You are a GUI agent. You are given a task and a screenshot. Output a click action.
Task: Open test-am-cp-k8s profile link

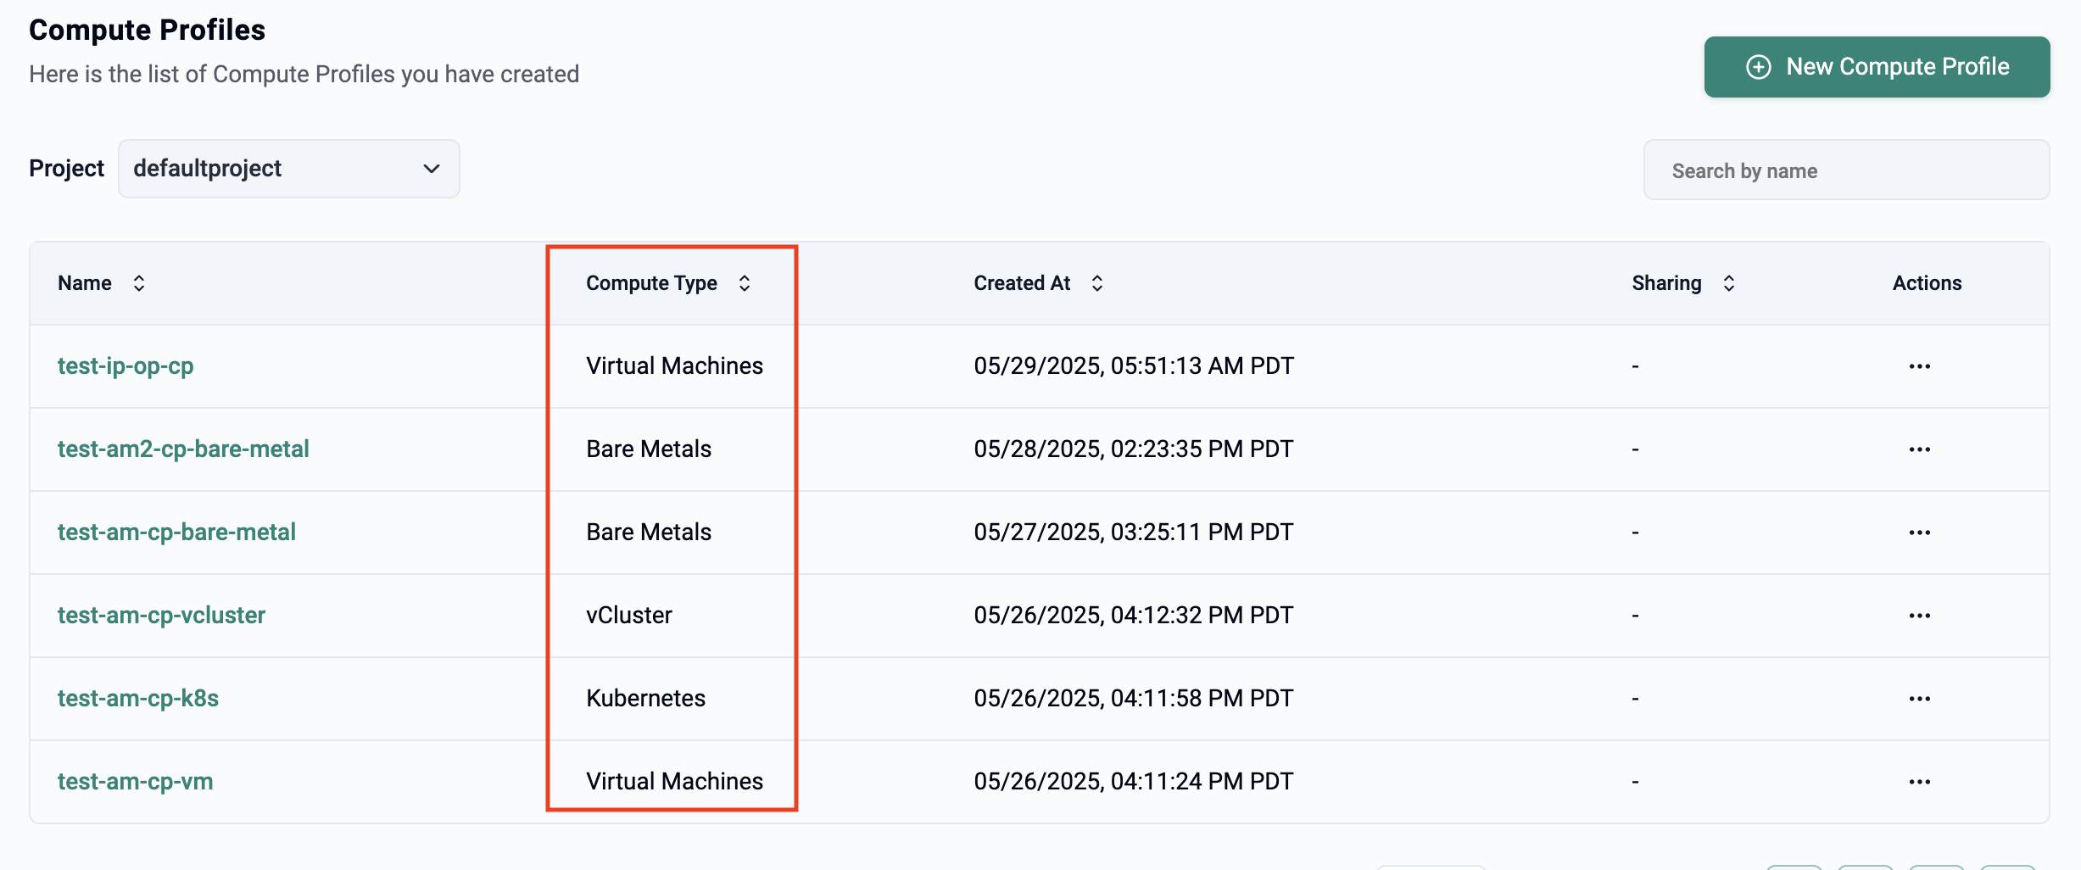pos(138,699)
